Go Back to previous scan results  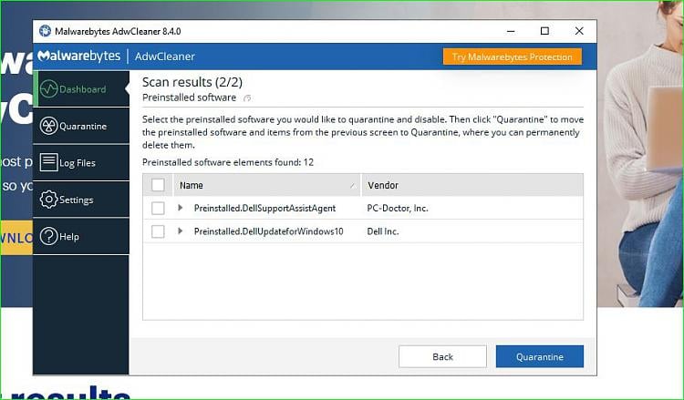[442, 356]
